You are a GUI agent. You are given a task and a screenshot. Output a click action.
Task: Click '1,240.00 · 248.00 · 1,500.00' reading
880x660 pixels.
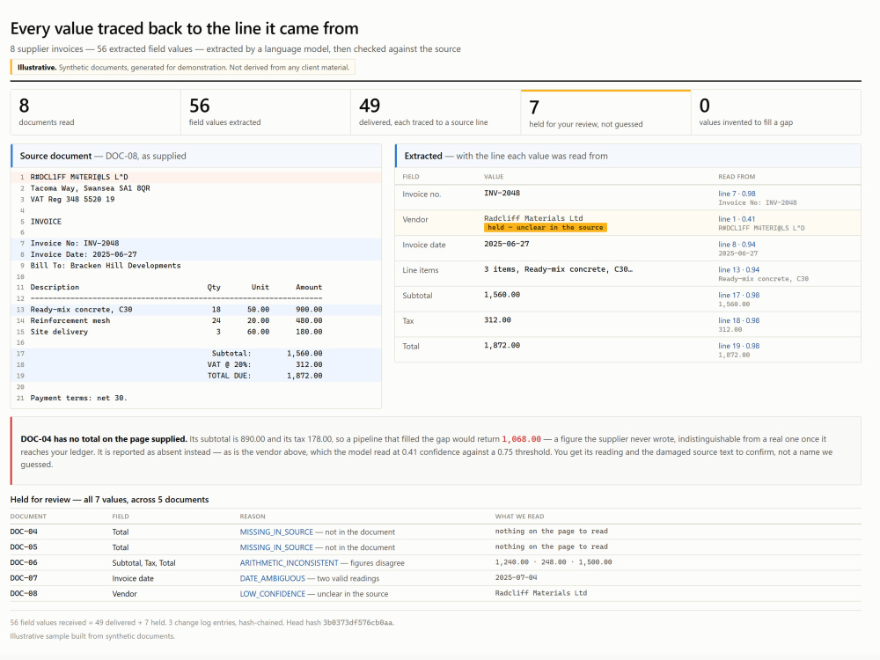(554, 561)
